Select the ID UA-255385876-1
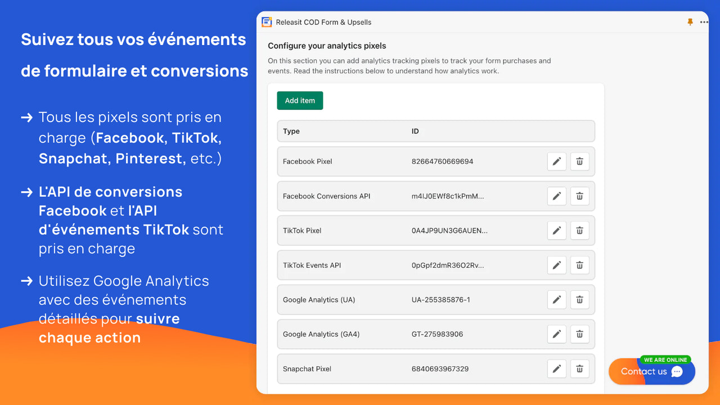Screen dimensions: 720x405 pyautogui.click(x=441, y=300)
